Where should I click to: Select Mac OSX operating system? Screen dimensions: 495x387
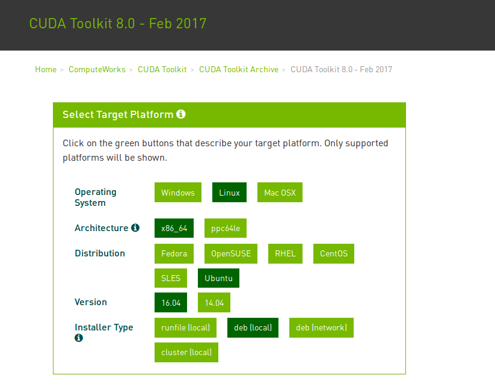(280, 193)
